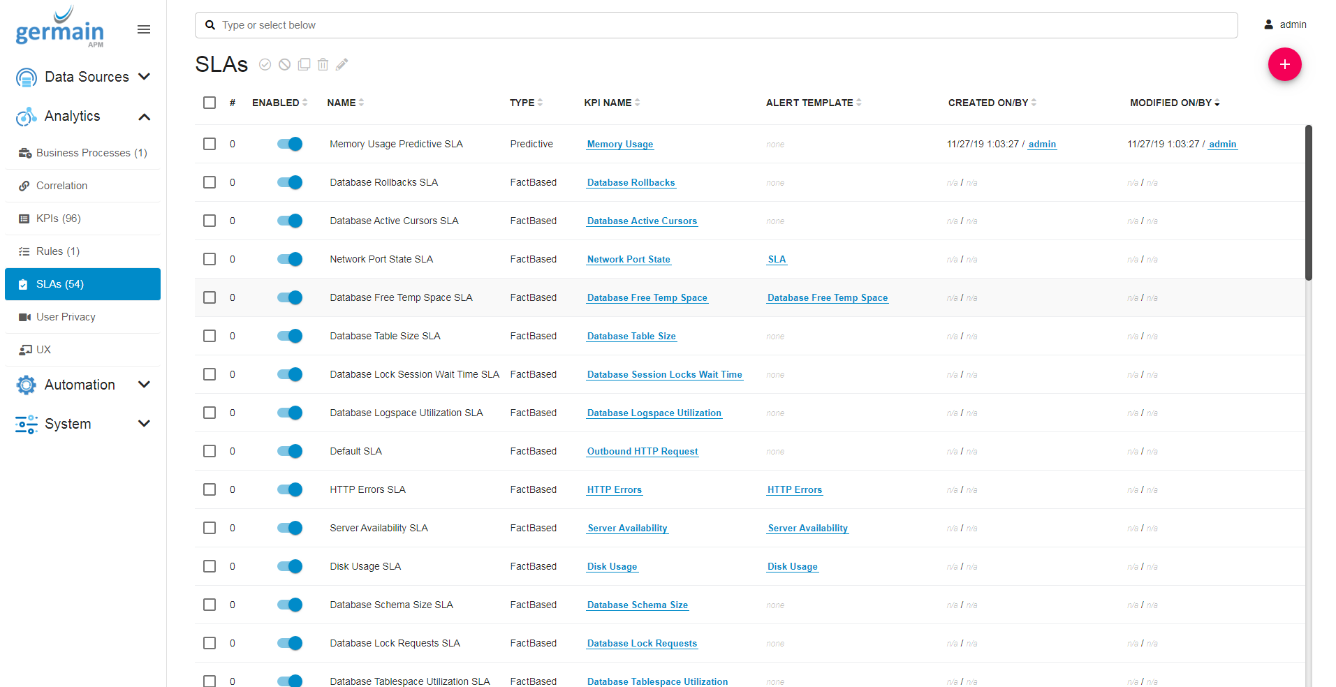Open User Privacy in the sidebar
Image resolution: width=1336 pixels, height=687 pixels.
66,317
